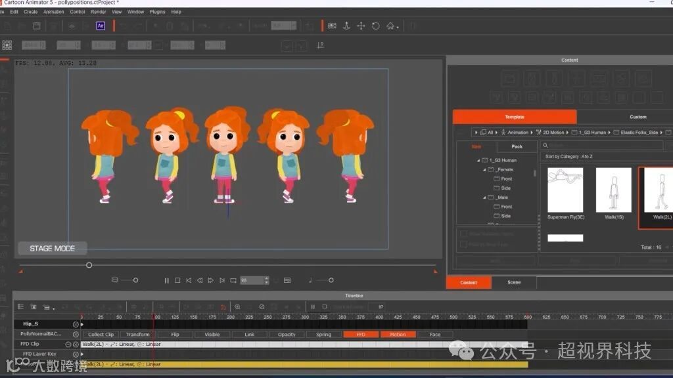Collapse the 1_G3 Human tree folder

[x=478, y=160]
